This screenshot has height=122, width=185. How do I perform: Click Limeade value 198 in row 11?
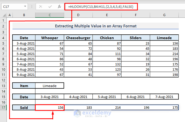164,75
